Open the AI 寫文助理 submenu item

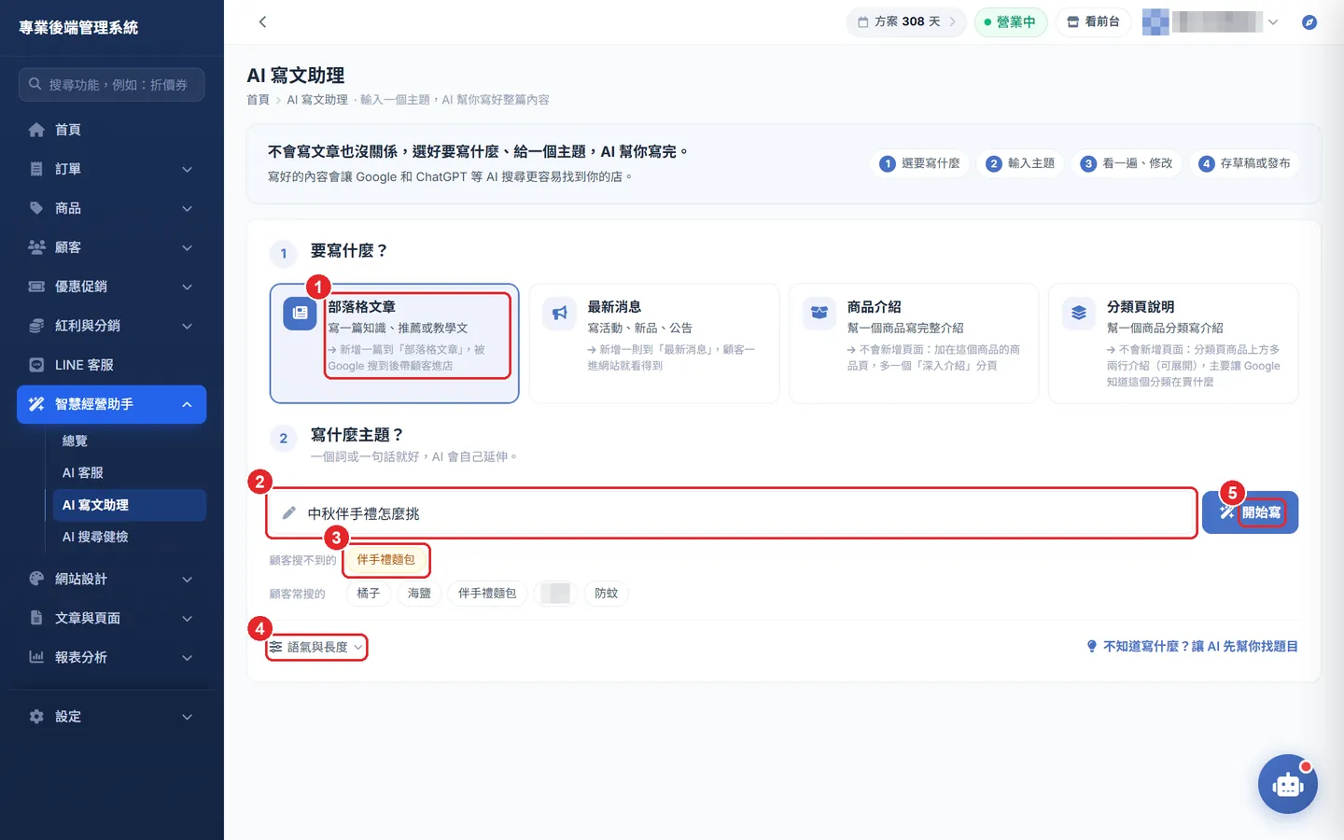point(129,505)
